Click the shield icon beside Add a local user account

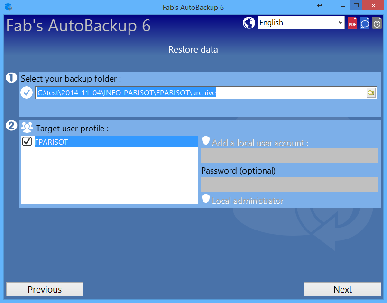coord(206,141)
